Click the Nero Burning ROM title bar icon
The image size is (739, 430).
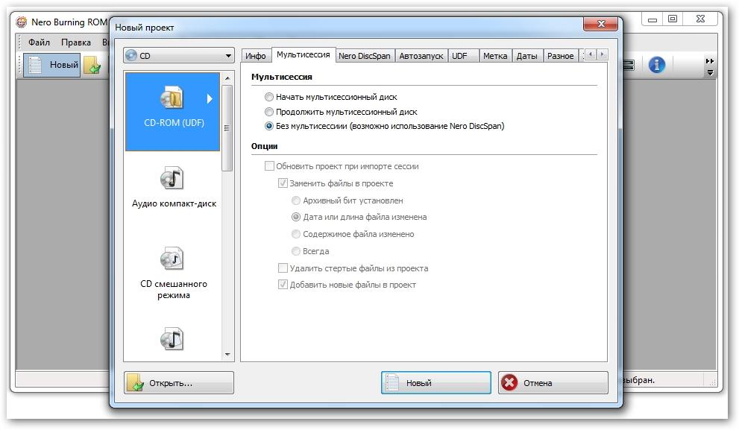(21, 22)
